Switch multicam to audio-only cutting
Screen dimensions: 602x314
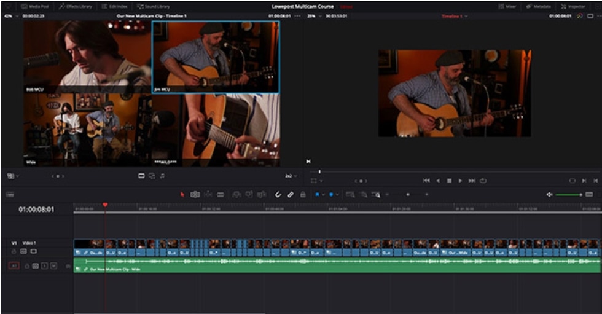pyautogui.click(x=162, y=176)
